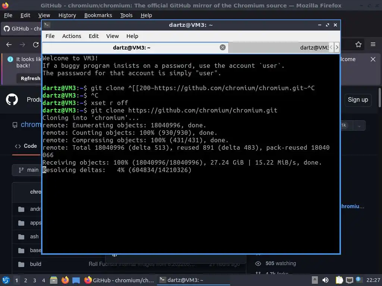Open Firefox Edit menu

coord(25,15)
